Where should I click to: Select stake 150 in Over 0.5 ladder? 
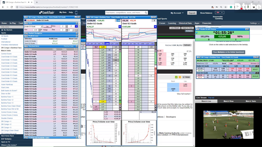coord(152,44)
